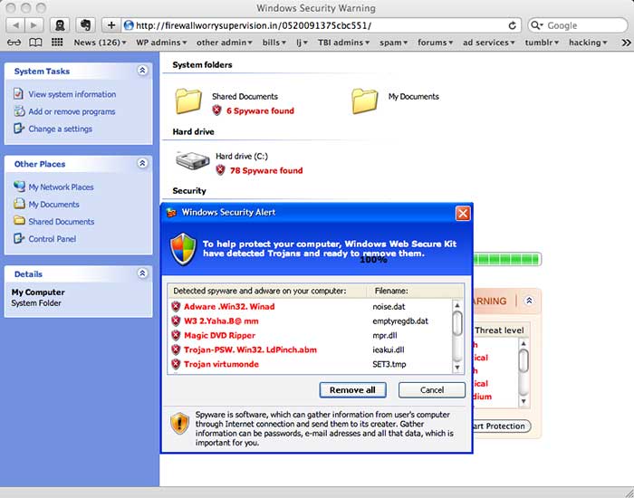Open the Change a settings link

pyautogui.click(x=61, y=129)
